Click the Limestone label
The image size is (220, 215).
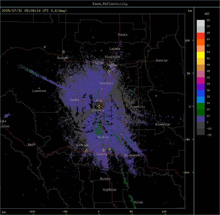click(39, 91)
